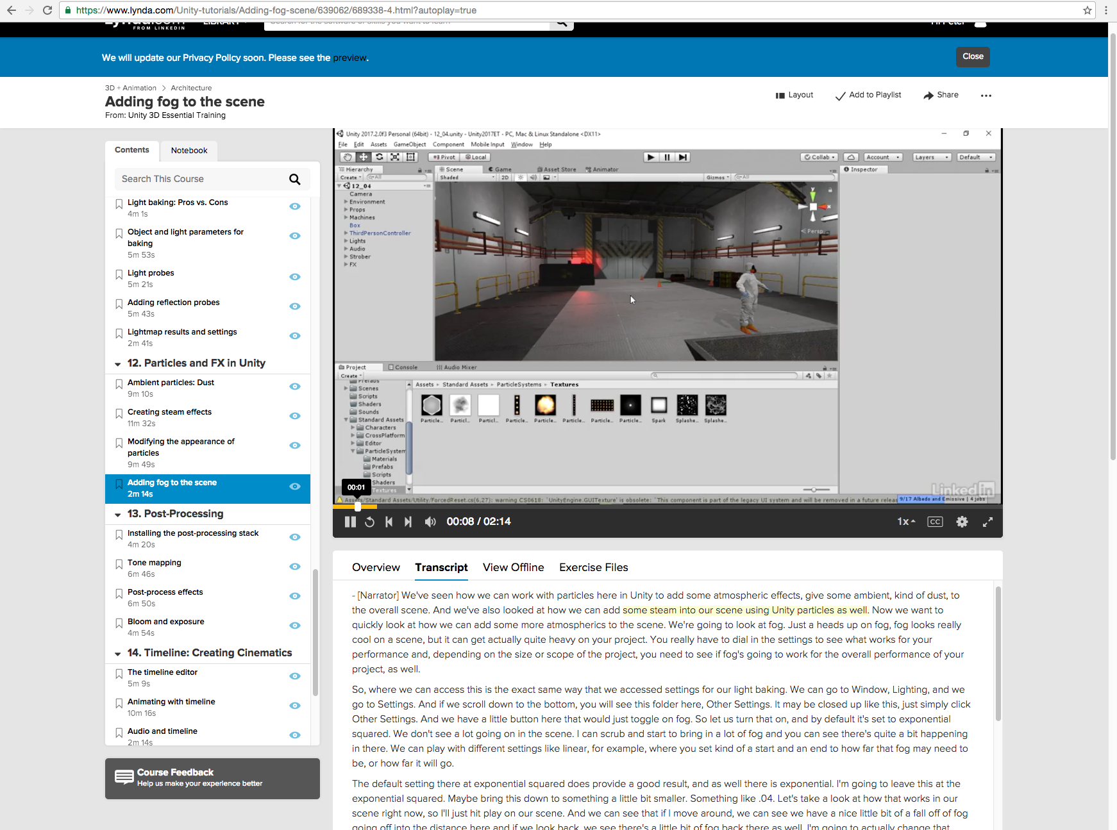Toggle viewed eye for Tone mapping

(x=295, y=567)
